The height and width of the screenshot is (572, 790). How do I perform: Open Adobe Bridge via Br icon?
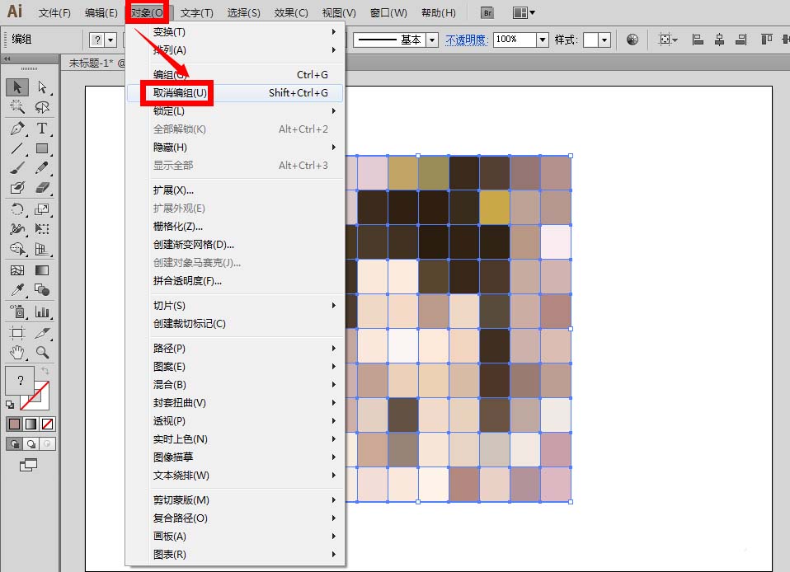coord(487,13)
